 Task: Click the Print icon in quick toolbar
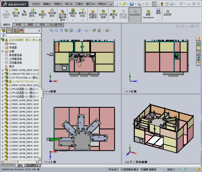pyautogui.click(x=139, y=4)
